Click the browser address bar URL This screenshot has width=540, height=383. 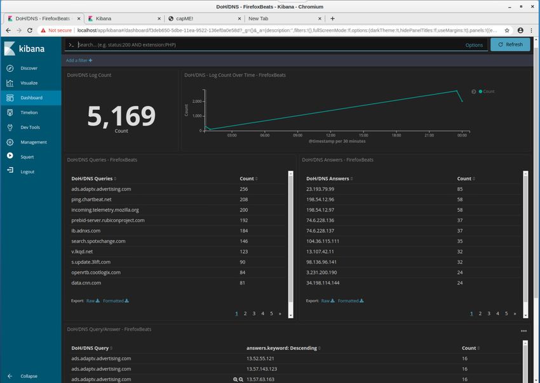287,30
